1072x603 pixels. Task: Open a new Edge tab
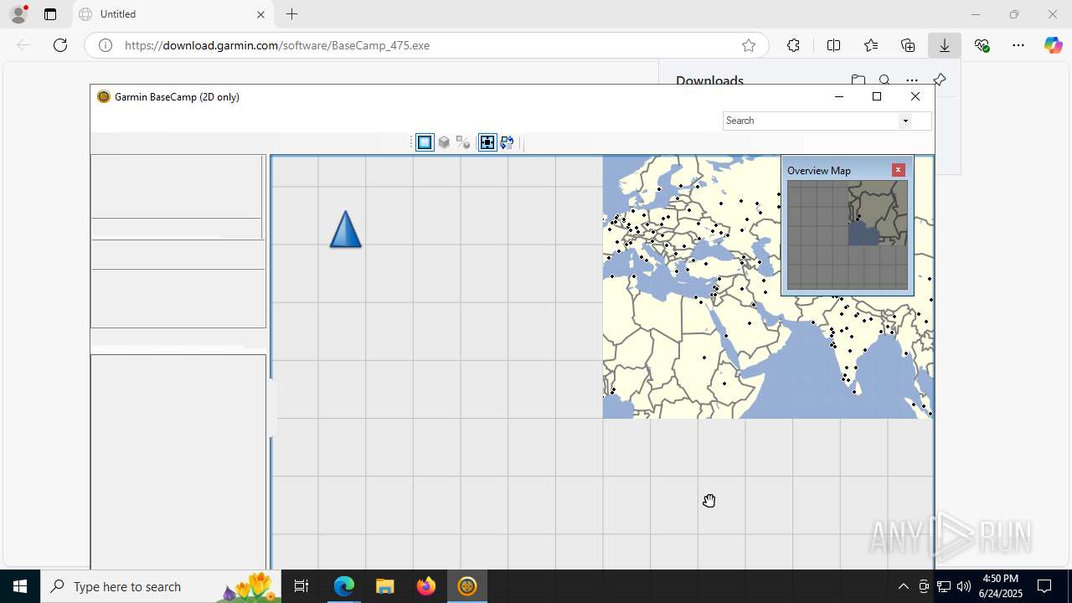(x=291, y=14)
